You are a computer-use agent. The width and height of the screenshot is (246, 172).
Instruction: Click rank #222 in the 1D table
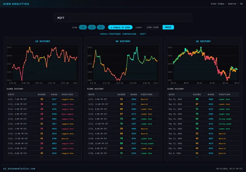pyautogui.click(x=211, y=124)
